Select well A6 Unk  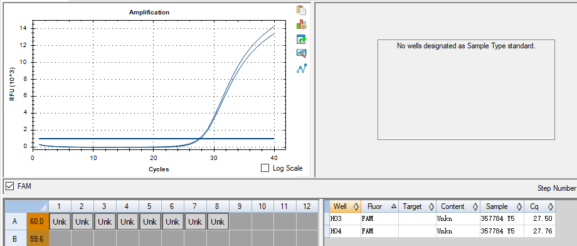[x=172, y=222]
